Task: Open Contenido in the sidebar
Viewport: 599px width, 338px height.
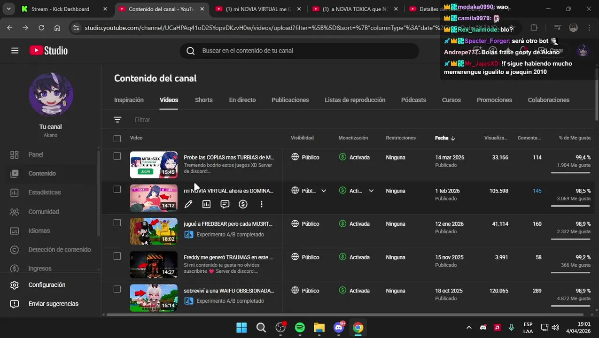Action: pyautogui.click(x=42, y=173)
